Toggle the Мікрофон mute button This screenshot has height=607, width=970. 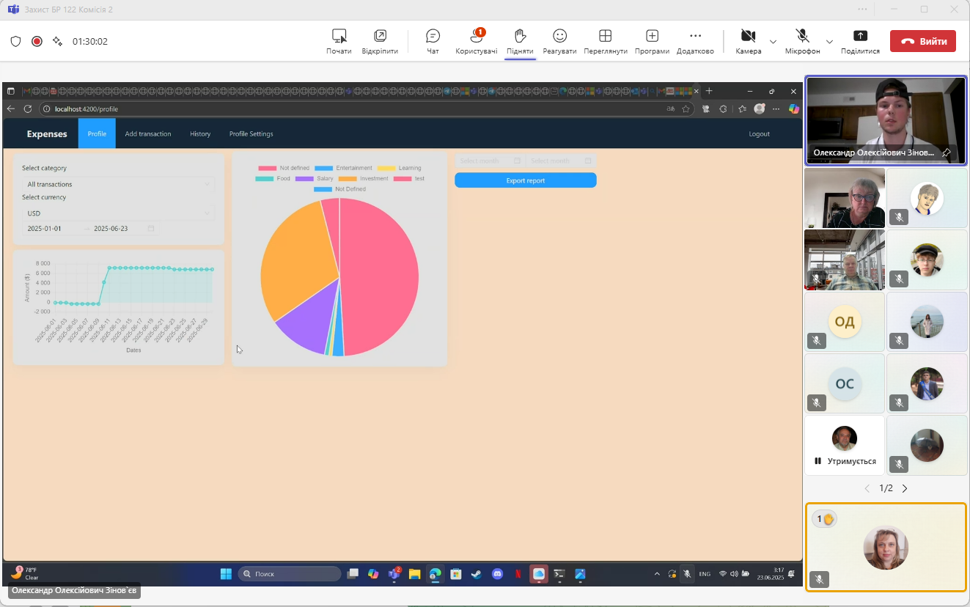(802, 42)
